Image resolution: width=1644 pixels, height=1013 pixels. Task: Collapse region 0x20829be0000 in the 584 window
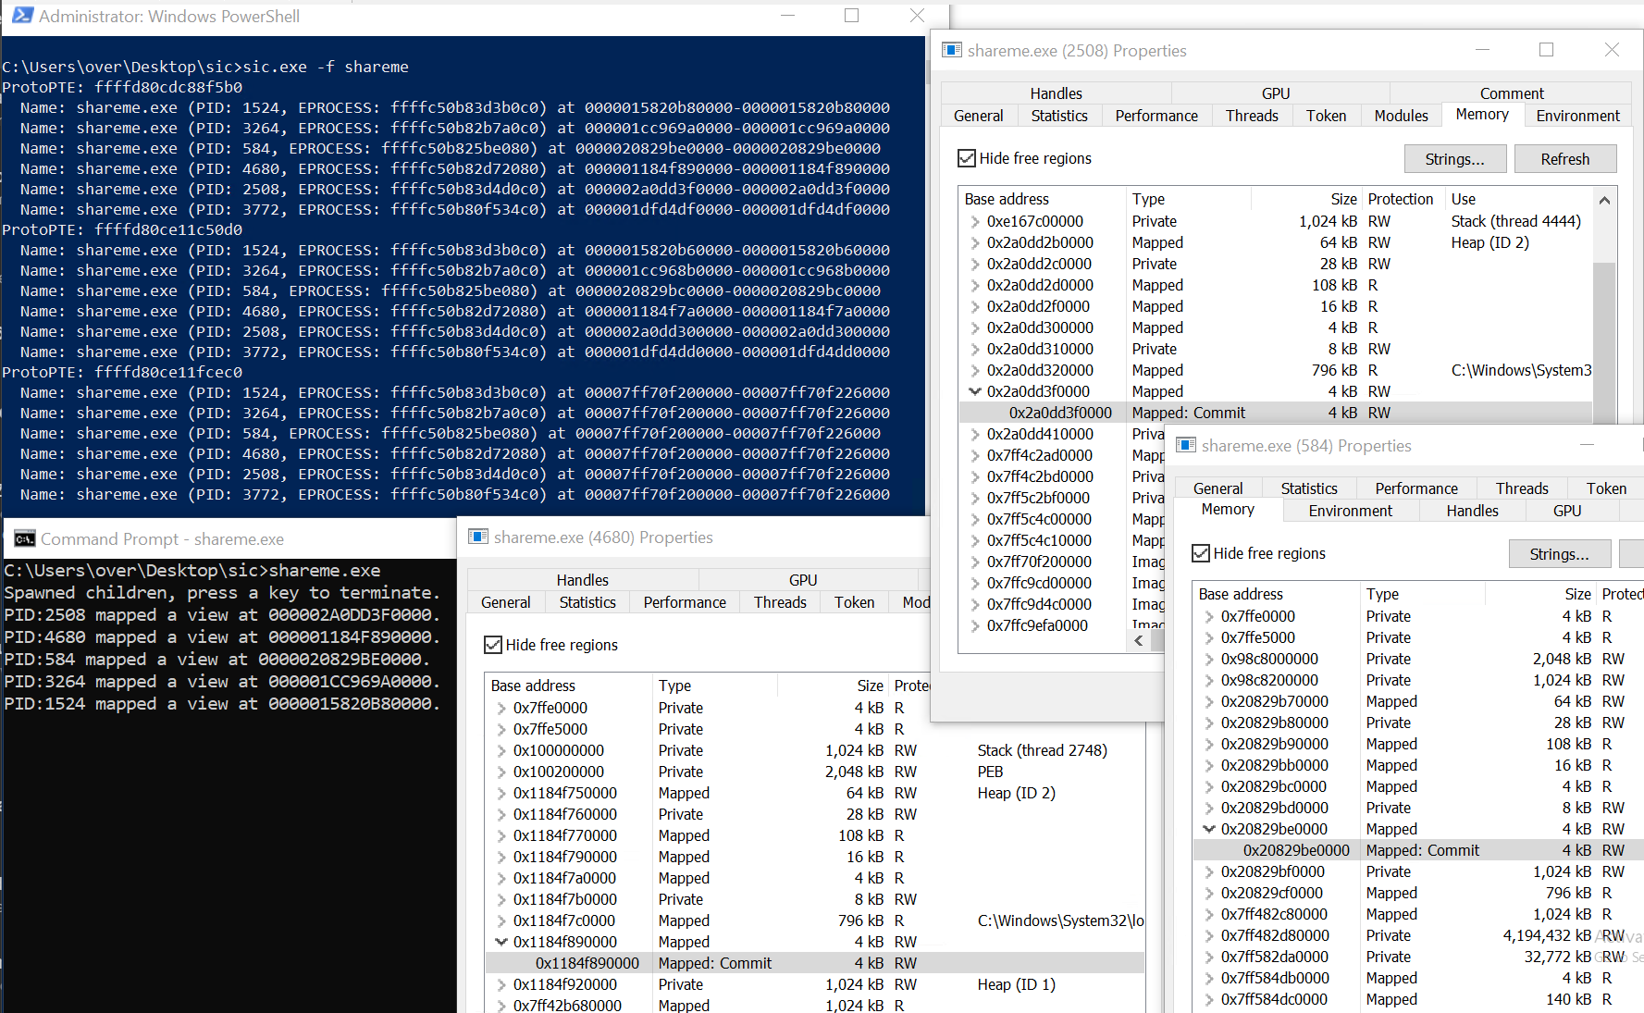[1208, 829]
